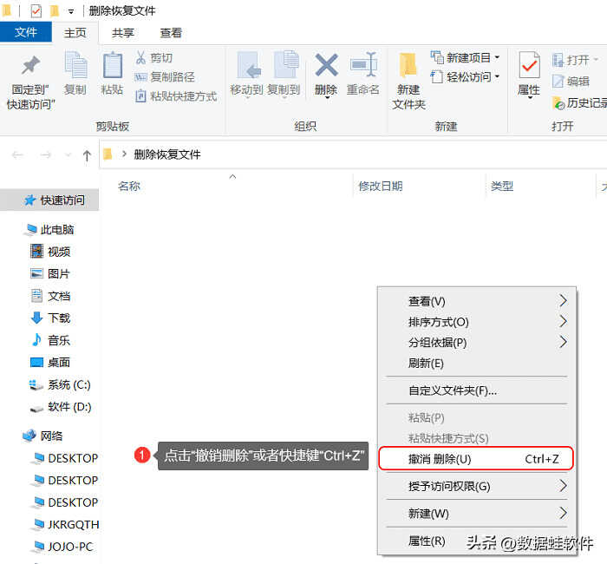Click Copy Path (复制路径) in ribbon

click(x=165, y=76)
